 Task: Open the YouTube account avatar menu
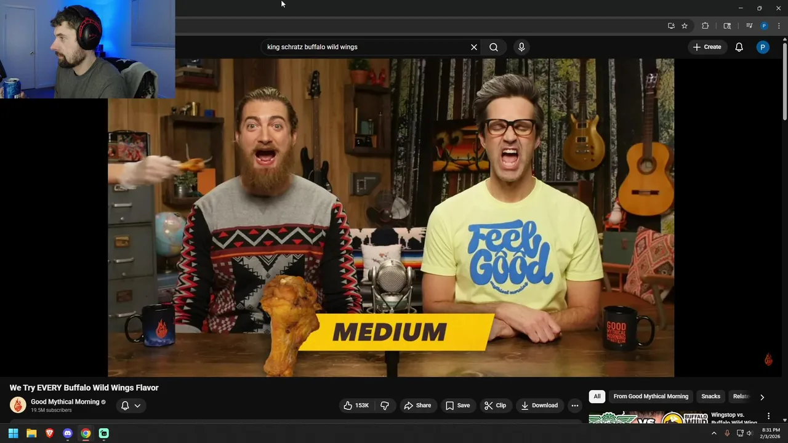(763, 47)
